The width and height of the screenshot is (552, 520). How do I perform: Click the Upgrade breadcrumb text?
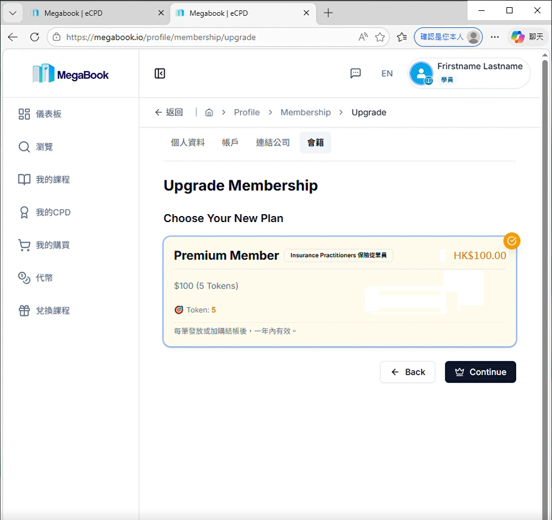369,112
